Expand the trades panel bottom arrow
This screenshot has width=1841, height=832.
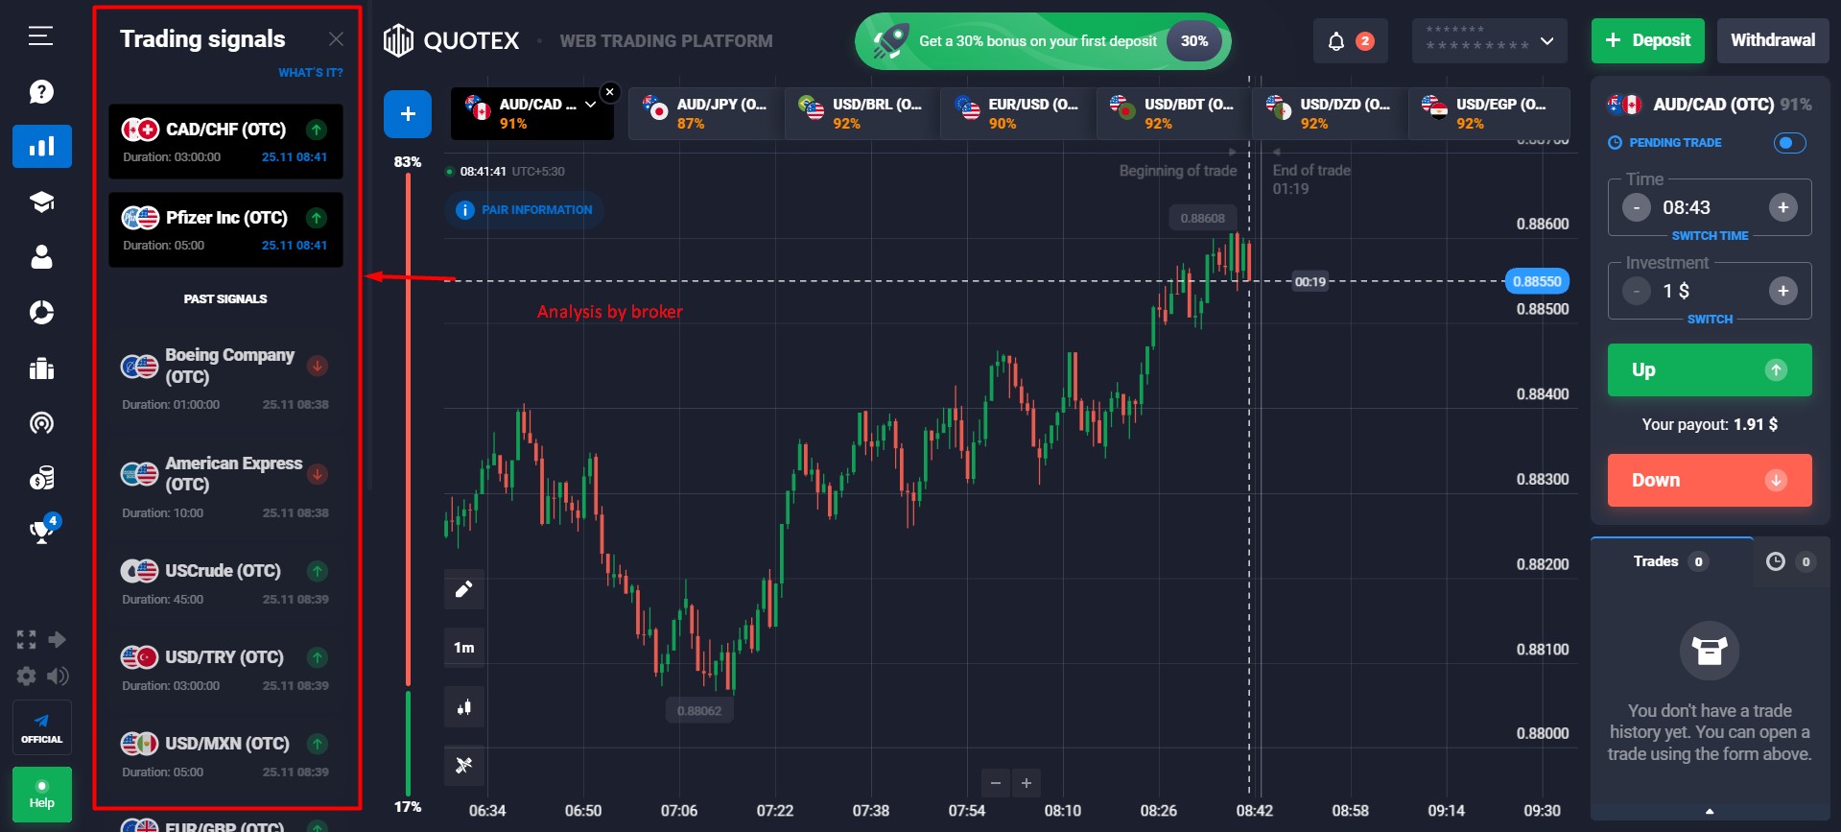coord(1710,811)
